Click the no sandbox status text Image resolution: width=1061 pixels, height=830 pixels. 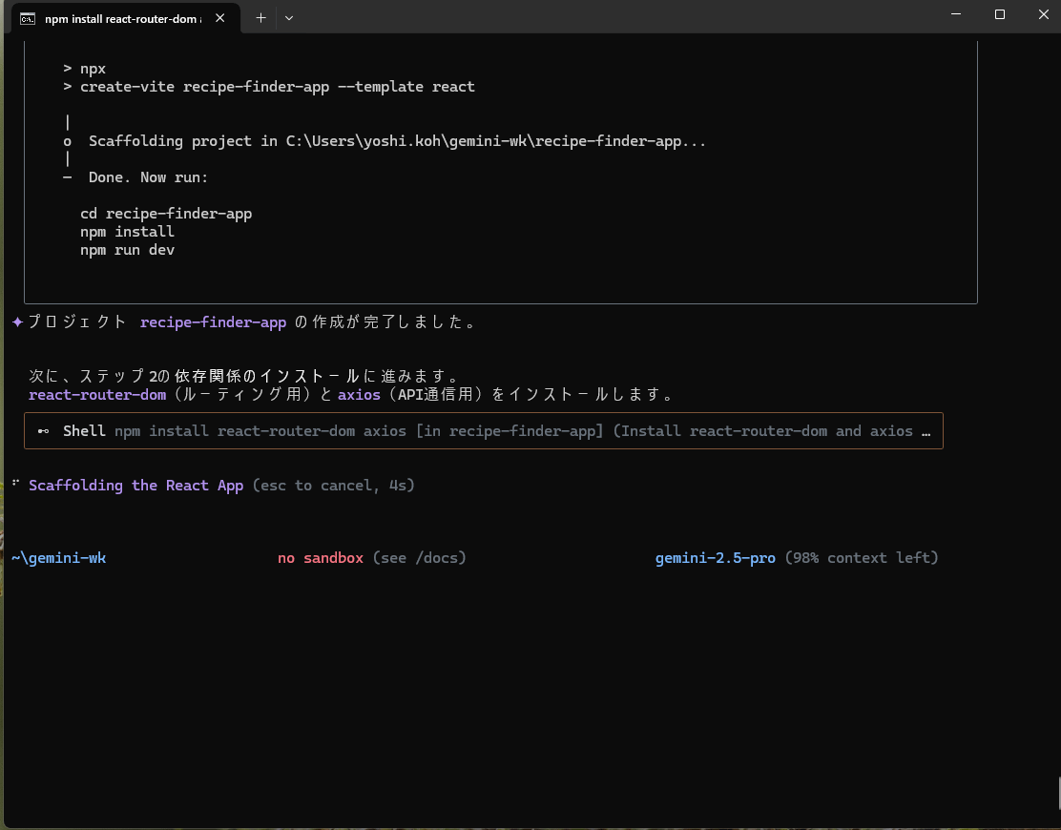click(320, 557)
